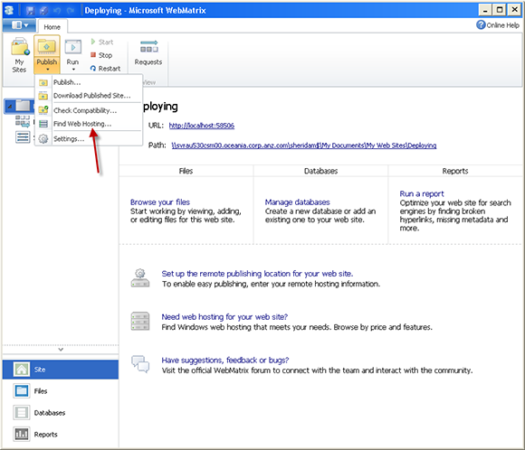
Task: Click Need web hosting for your web site link
Action: [224, 316]
